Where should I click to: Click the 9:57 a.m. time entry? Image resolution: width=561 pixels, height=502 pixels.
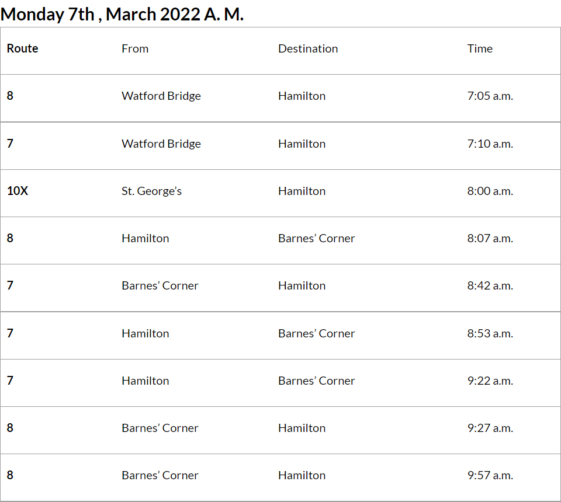[490, 475]
